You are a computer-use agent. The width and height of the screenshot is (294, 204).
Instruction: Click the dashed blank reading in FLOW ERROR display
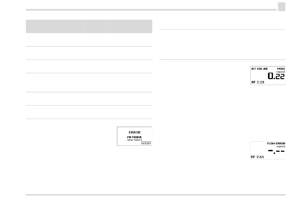pos(276,151)
